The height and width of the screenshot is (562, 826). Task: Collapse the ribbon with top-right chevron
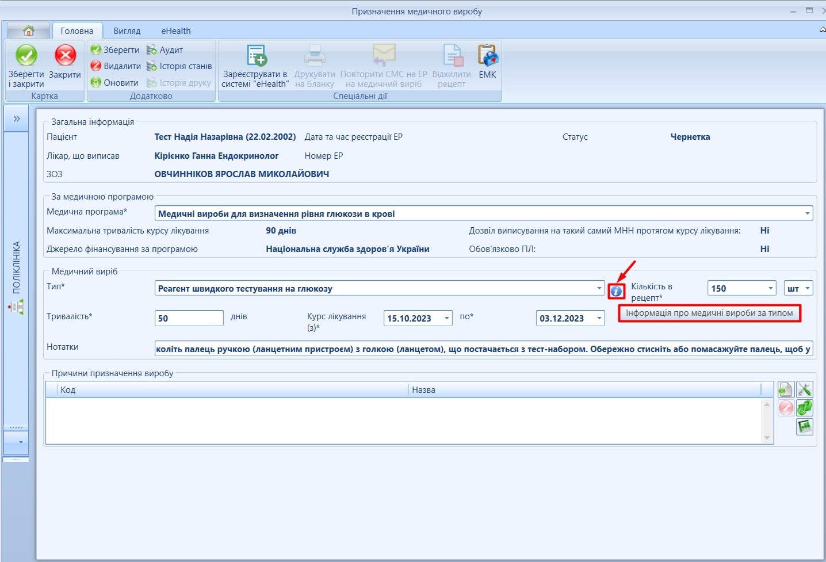[822, 29]
